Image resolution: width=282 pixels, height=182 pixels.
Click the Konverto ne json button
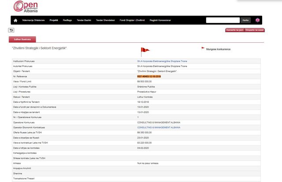point(235,30)
